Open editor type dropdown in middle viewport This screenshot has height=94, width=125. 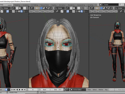click(32, 8)
